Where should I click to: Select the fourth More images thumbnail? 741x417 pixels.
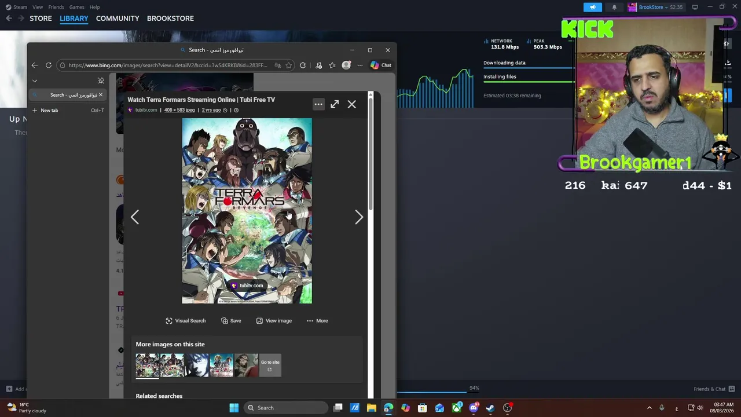tap(221, 365)
